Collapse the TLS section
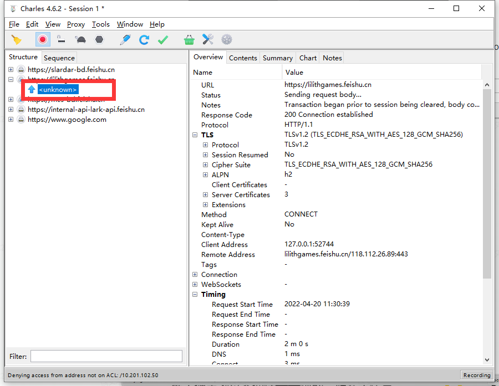 pos(195,135)
